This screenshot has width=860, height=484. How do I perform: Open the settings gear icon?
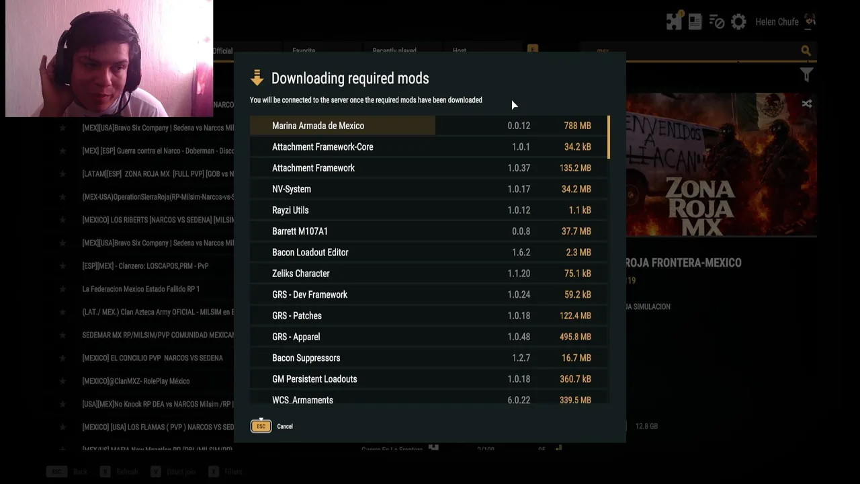738,22
